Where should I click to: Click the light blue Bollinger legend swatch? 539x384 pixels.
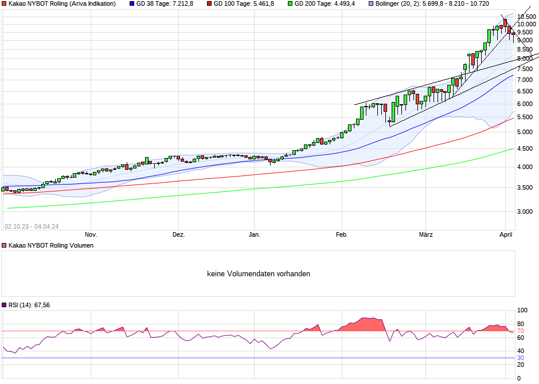click(372, 4)
